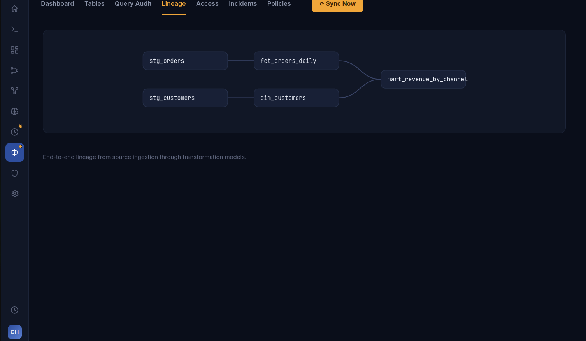Open the terminal prompt icon in sidebar
The height and width of the screenshot is (341, 586).
point(14,29)
